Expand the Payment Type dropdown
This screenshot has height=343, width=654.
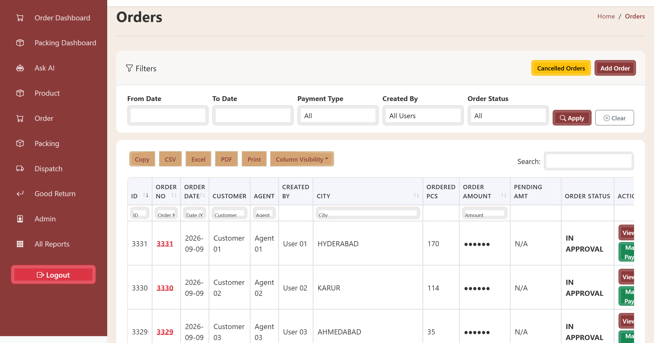[338, 115]
